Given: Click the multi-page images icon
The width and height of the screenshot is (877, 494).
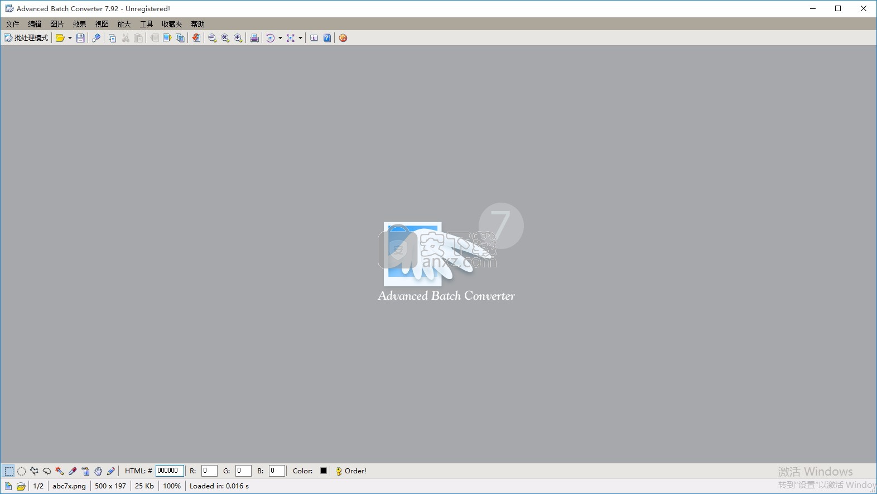Looking at the screenshot, I should click(180, 38).
